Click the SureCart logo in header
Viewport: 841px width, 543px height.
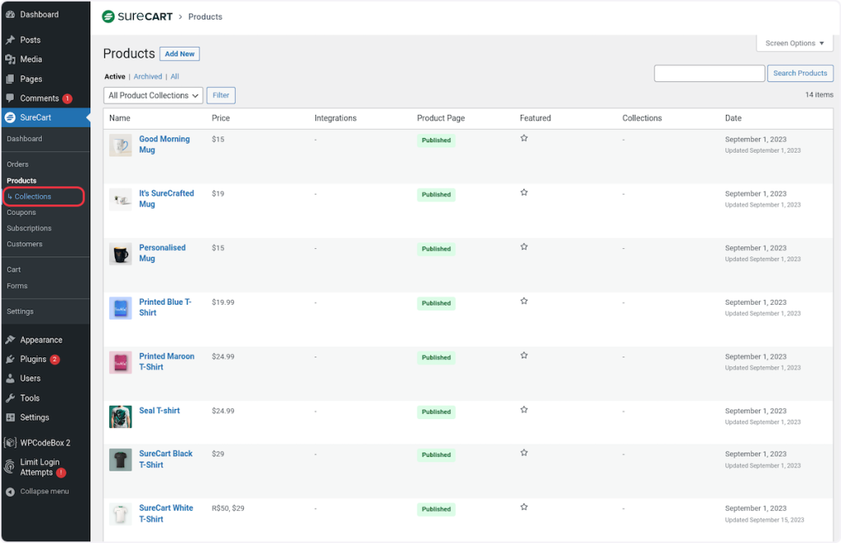(136, 16)
